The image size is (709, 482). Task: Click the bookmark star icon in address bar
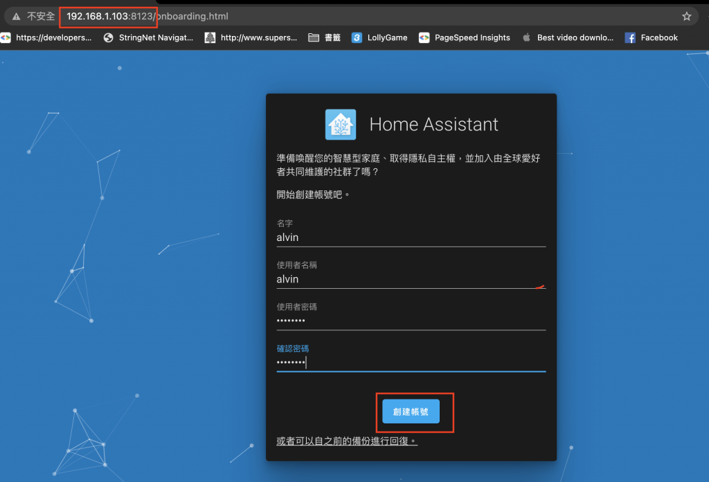(x=686, y=17)
